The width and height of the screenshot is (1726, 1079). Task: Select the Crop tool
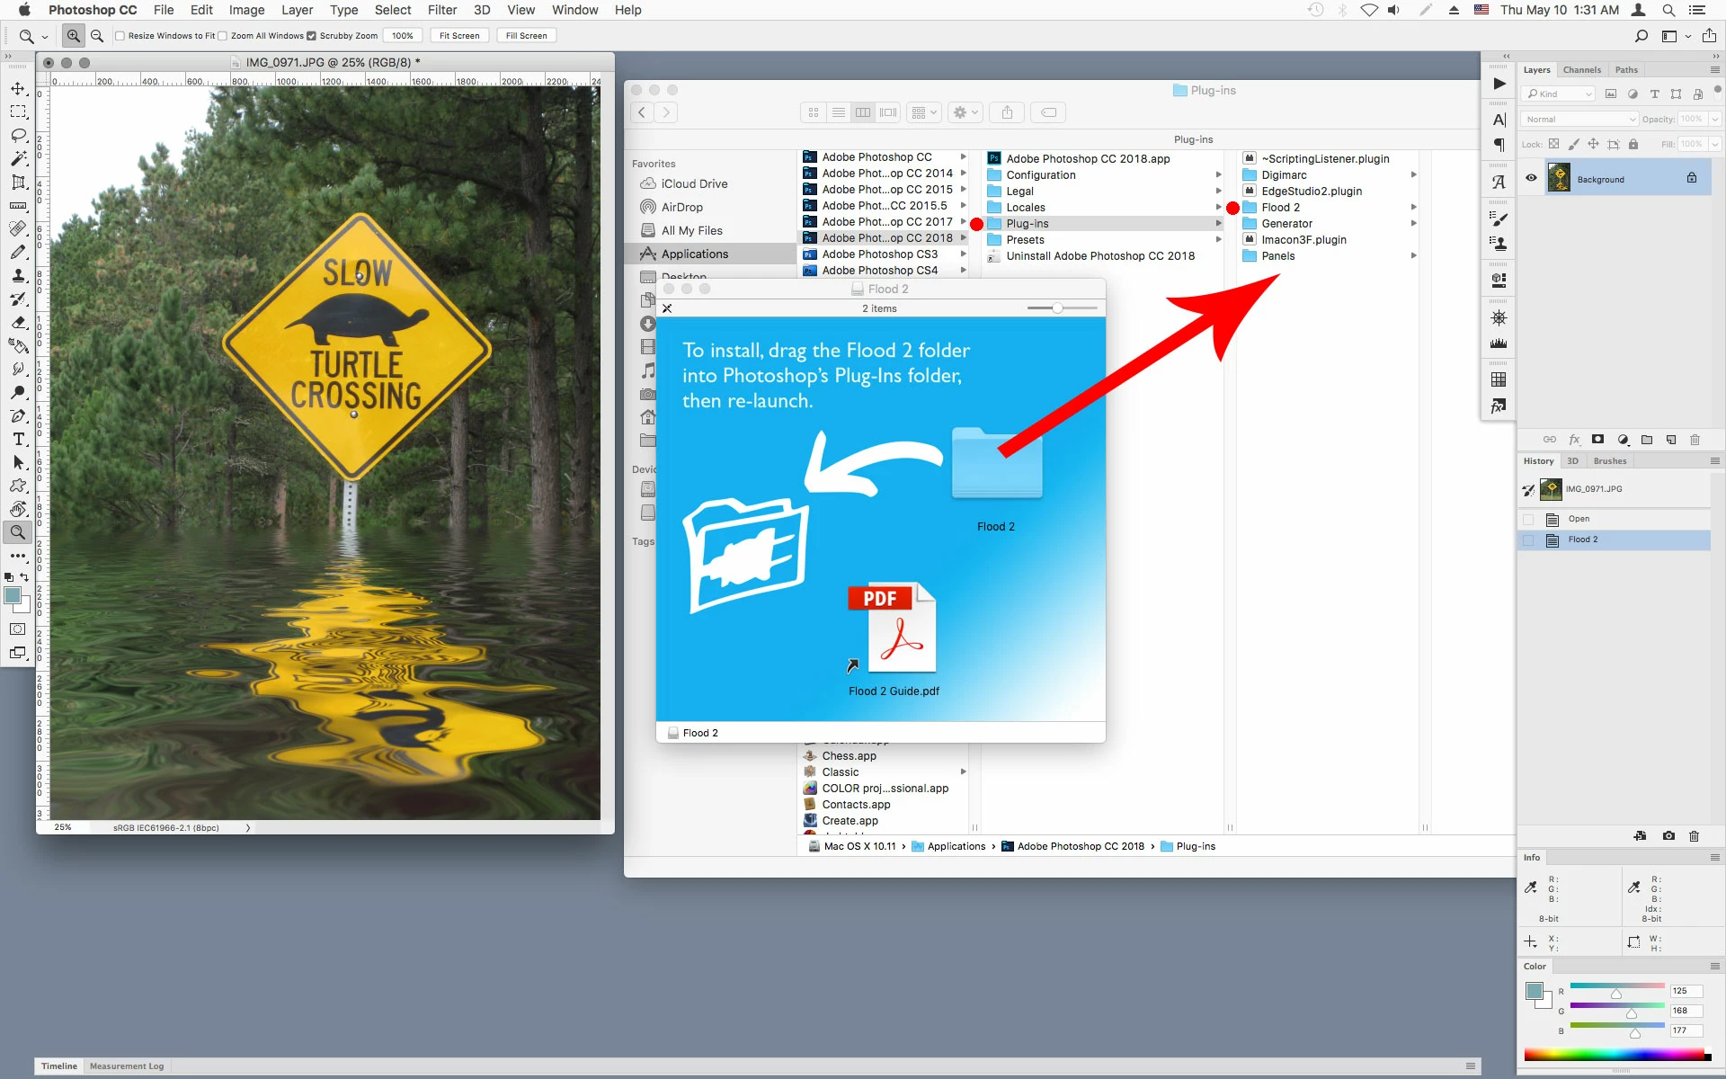[18, 182]
